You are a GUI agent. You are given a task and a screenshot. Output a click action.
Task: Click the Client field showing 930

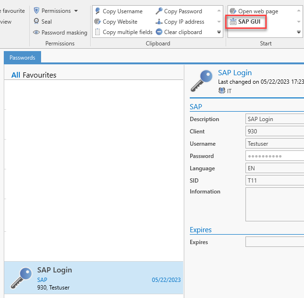point(275,131)
